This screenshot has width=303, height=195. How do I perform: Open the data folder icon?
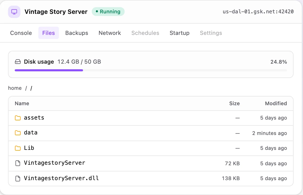tap(18, 133)
